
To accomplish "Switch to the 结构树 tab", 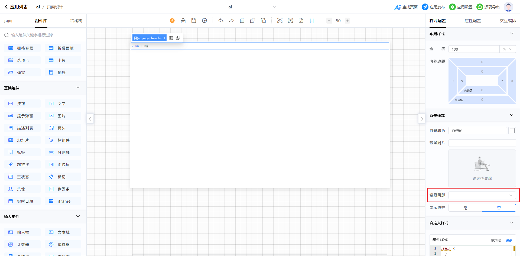I will tap(76, 21).
